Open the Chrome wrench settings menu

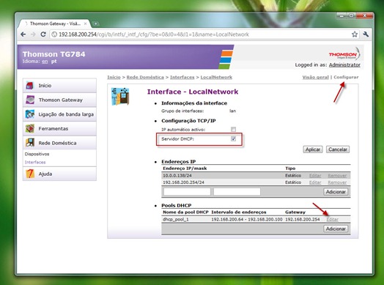[366, 34]
